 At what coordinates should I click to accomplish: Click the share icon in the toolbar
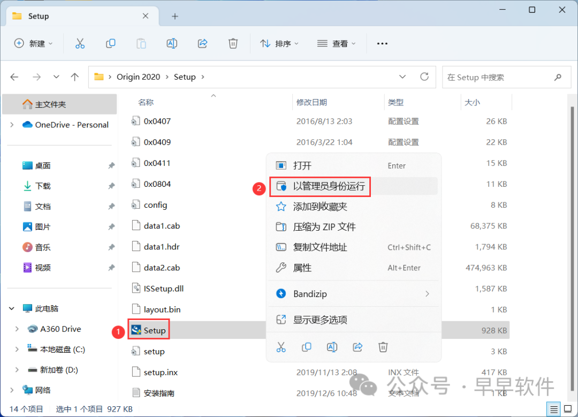point(203,43)
